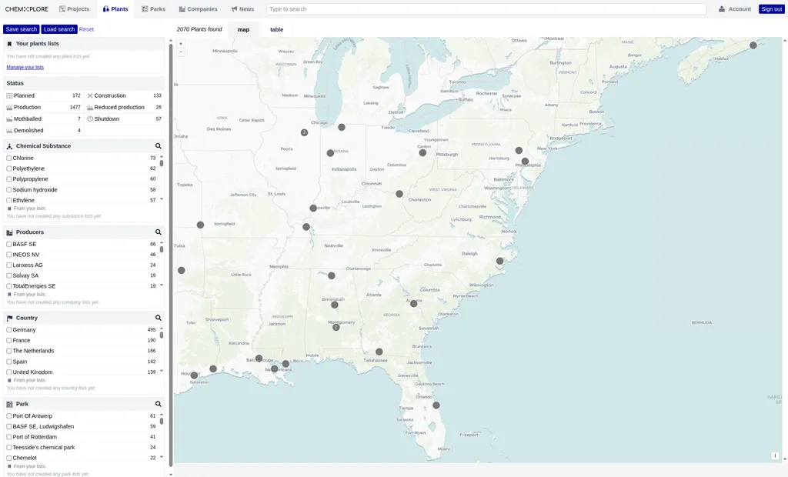Open the Plants nav item
This screenshot has height=477, width=788.
115,9
